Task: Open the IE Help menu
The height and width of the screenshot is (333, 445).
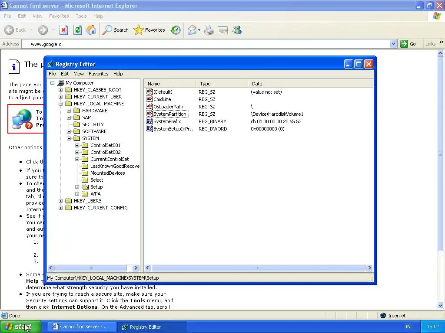Action: click(x=98, y=16)
